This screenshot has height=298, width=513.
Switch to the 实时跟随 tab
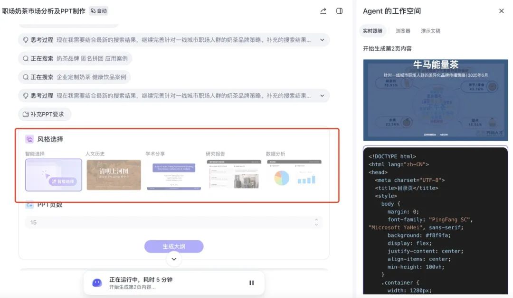pos(372,31)
